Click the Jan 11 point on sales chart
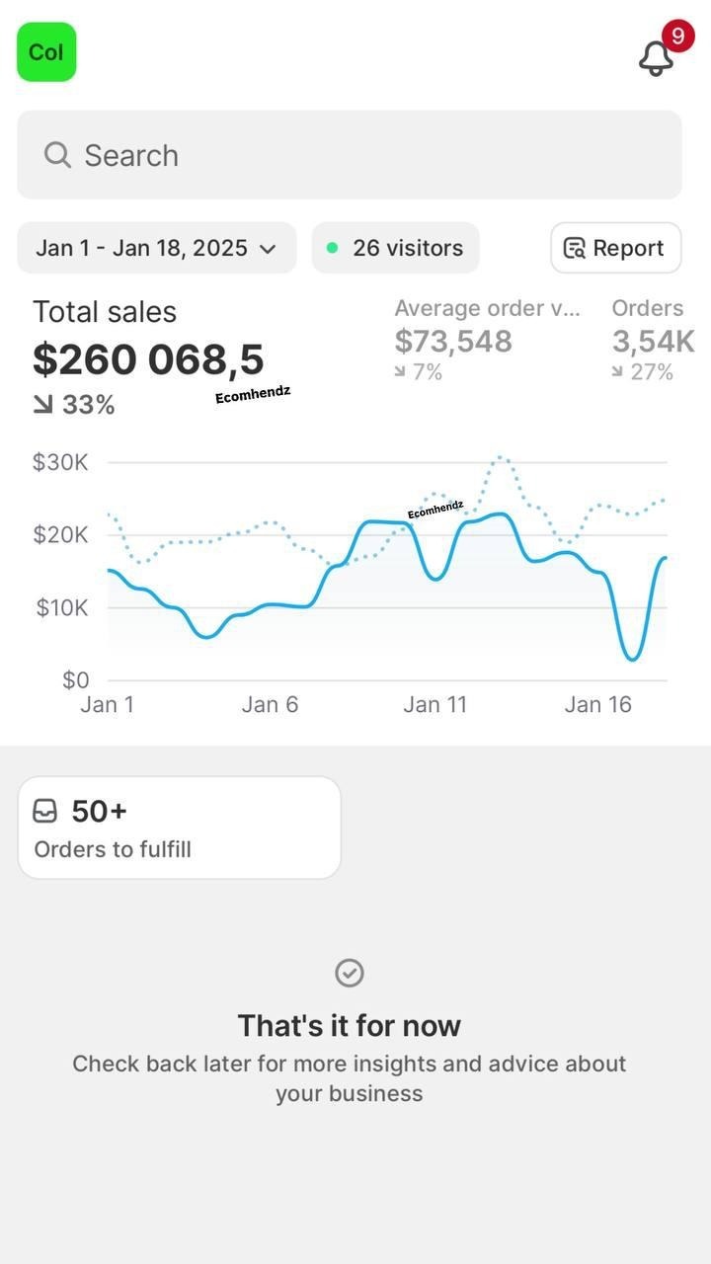The height and width of the screenshot is (1264, 711). [x=435, y=578]
